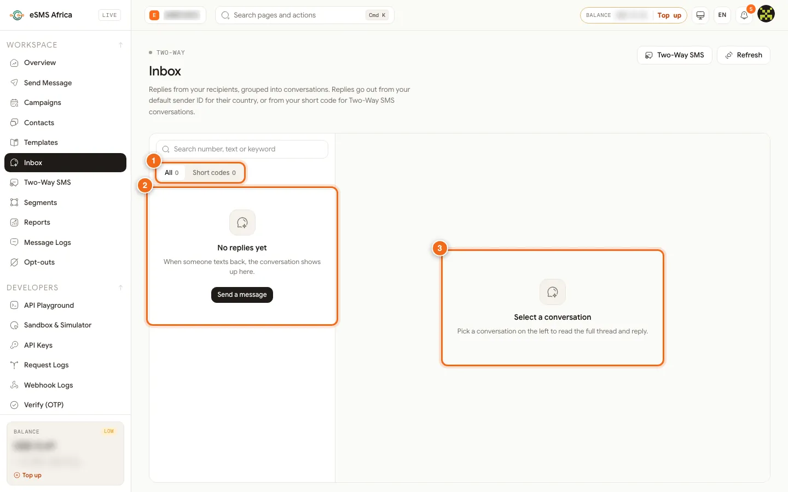Click the Verify (OTP) checkmark icon
The width and height of the screenshot is (788, 492).
pyautogui.click(x=14, y=405)
